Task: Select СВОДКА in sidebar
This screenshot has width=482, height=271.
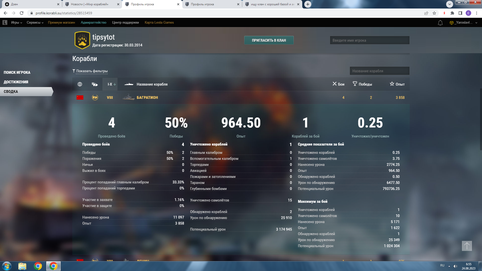Action: pos(26,92)
